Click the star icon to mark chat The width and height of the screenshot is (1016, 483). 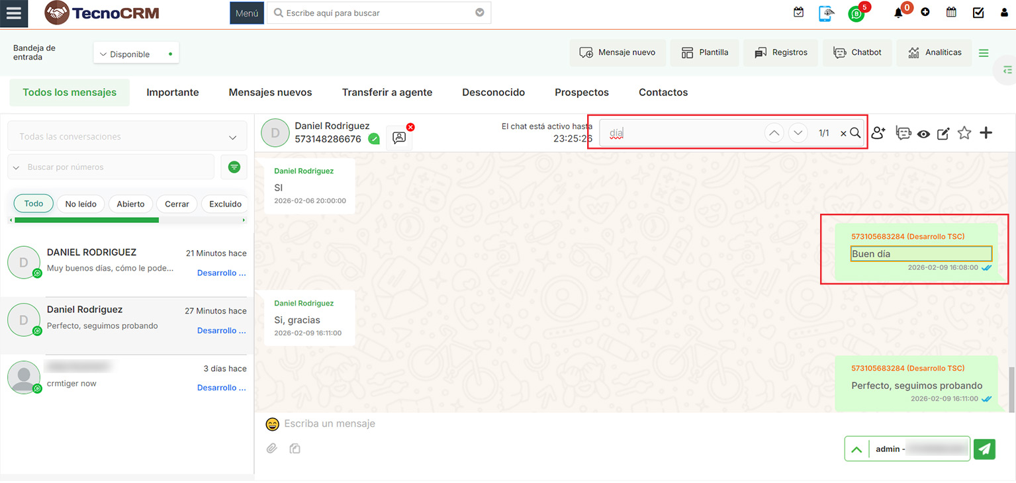click(x=964, y=133)
